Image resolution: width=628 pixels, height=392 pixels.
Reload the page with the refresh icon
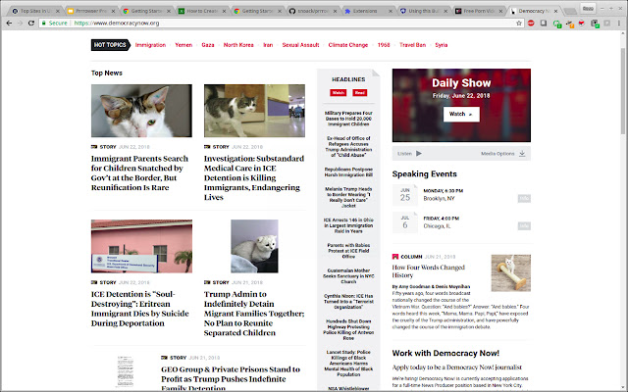[30, 24]
